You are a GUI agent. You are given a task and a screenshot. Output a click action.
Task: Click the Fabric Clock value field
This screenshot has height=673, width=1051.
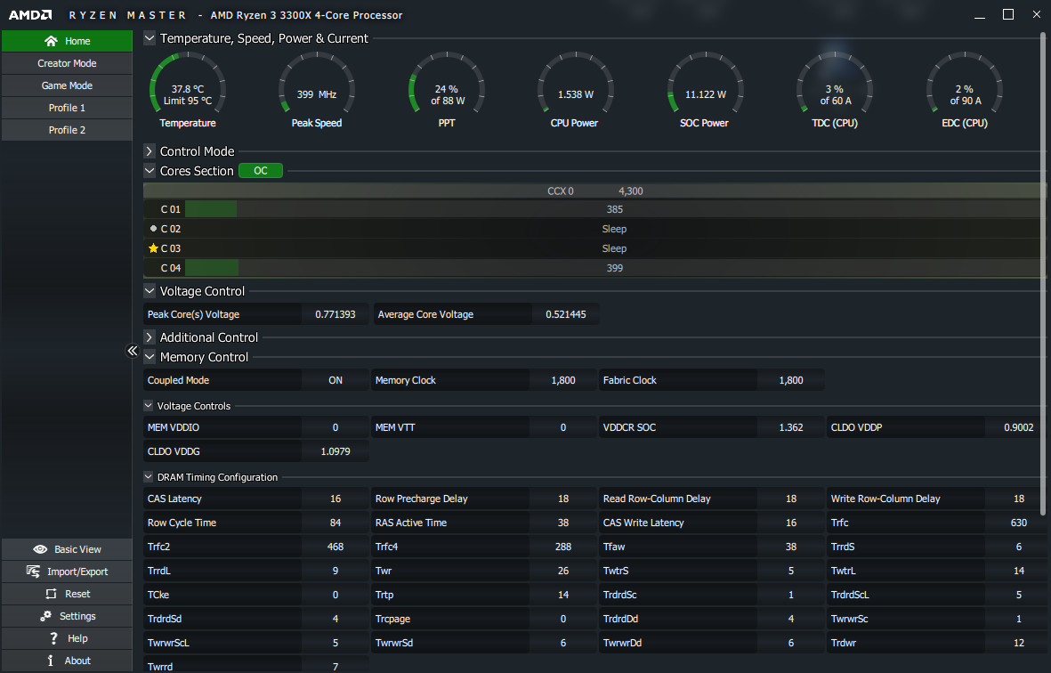click(791, 380)
